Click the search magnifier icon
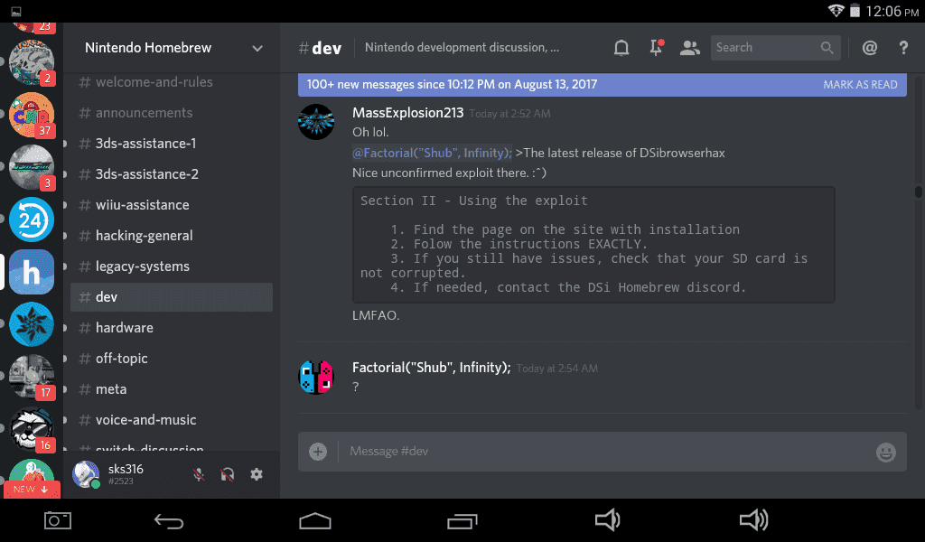 827,48
